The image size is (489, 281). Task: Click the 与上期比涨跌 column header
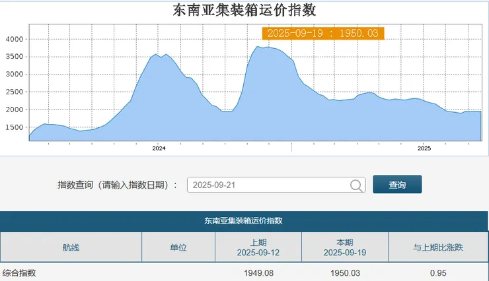click(438, 247)
